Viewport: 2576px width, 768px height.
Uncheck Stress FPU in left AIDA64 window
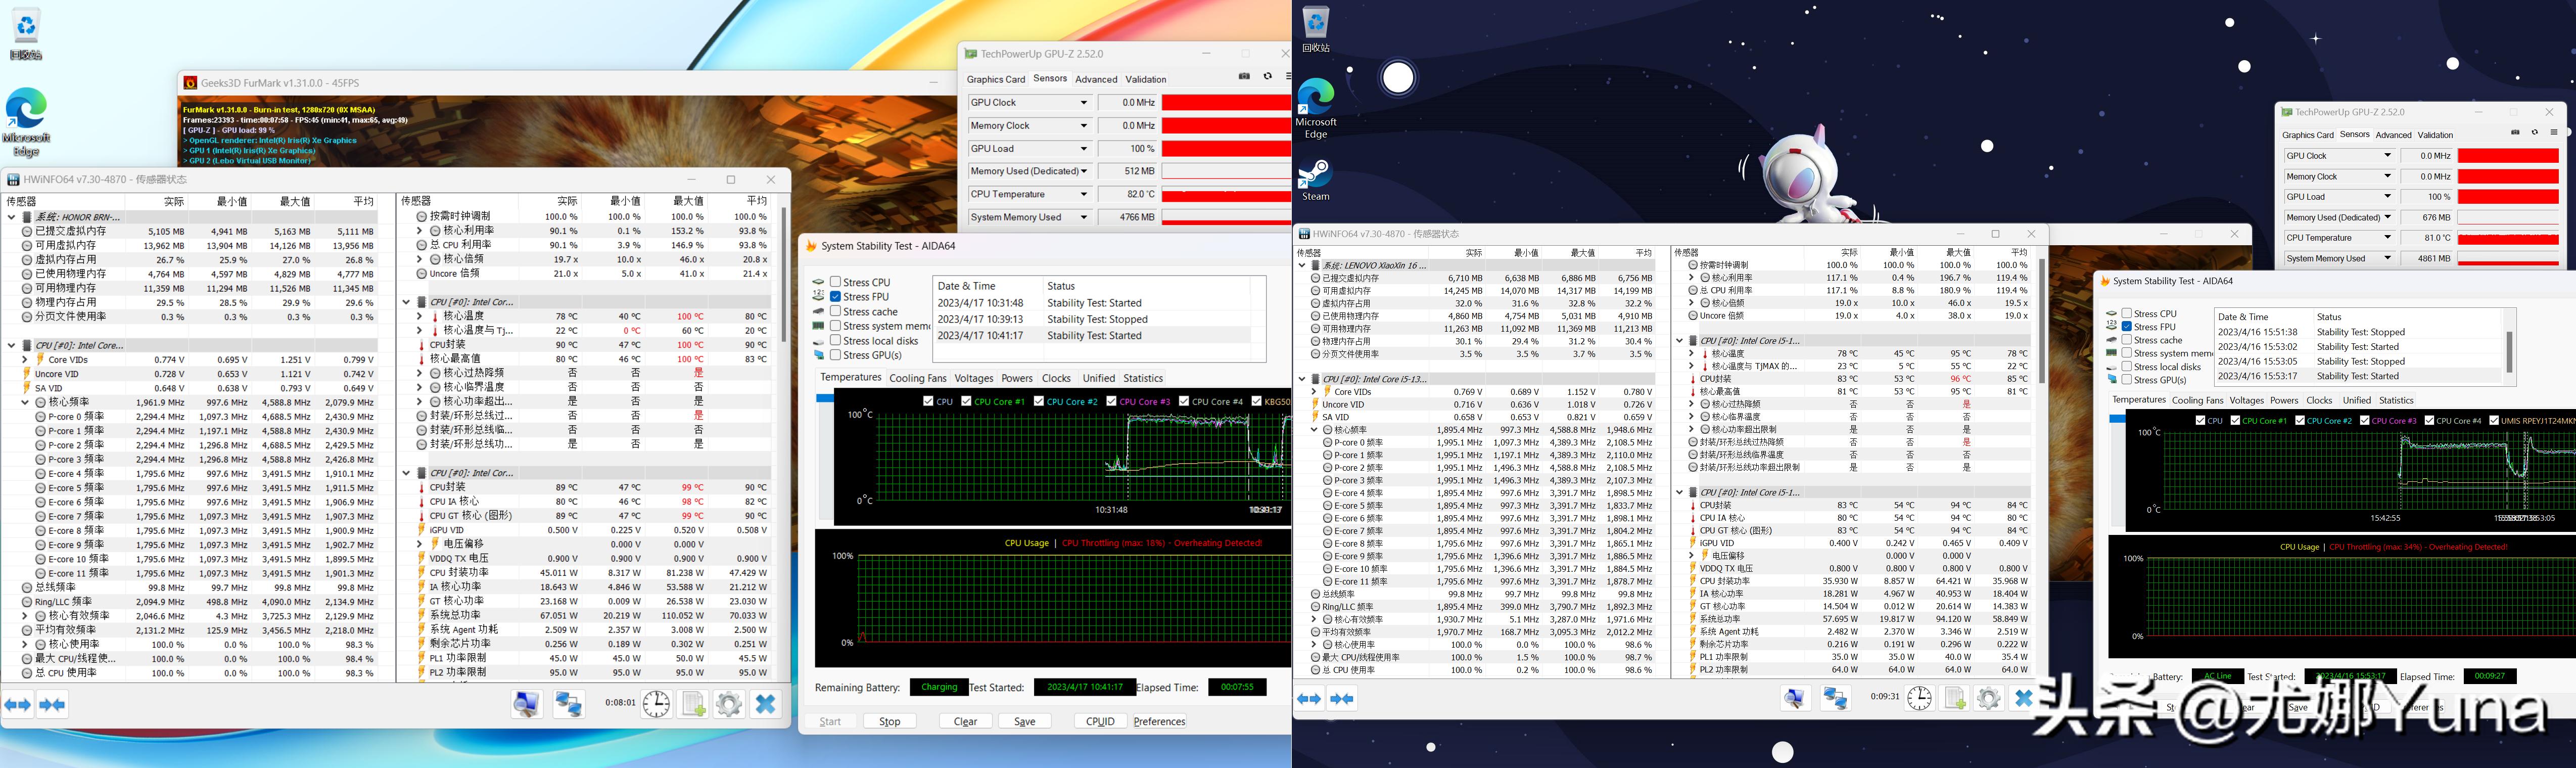click(x=836, y=297)
